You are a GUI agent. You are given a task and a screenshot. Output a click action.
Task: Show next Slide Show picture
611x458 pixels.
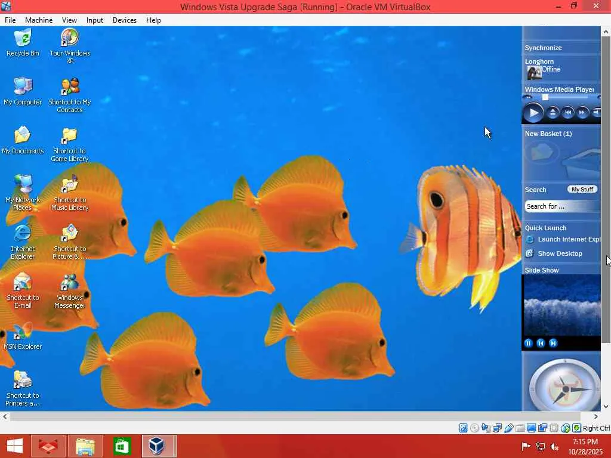553,343
